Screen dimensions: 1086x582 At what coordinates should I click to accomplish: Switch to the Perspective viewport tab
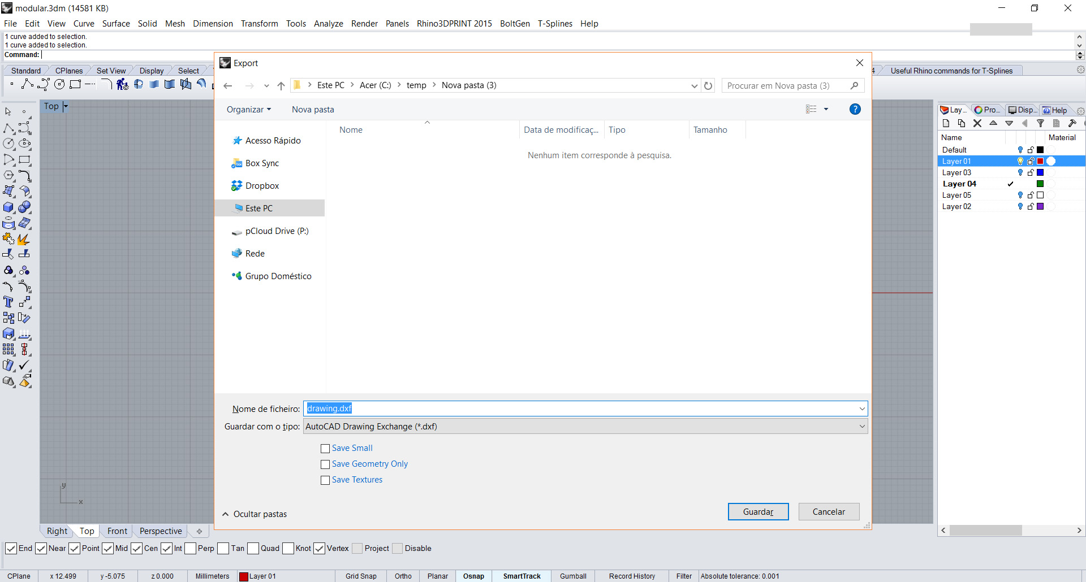(161, 531)
